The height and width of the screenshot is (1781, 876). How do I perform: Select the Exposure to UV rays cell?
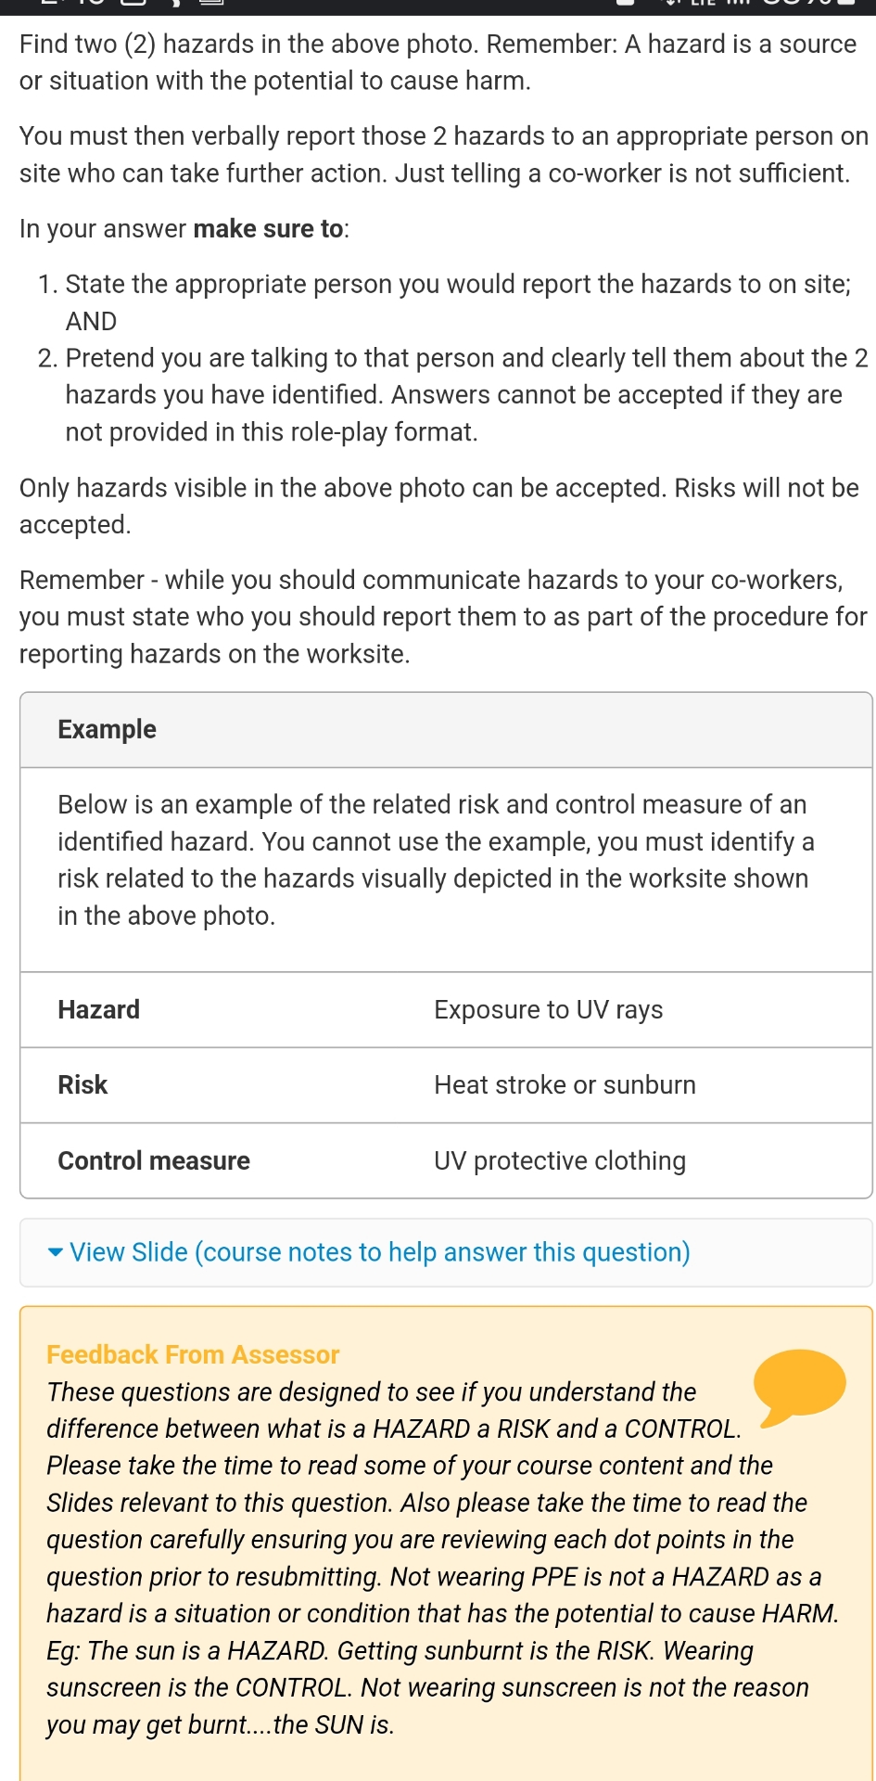click(x=548, y=1009)
